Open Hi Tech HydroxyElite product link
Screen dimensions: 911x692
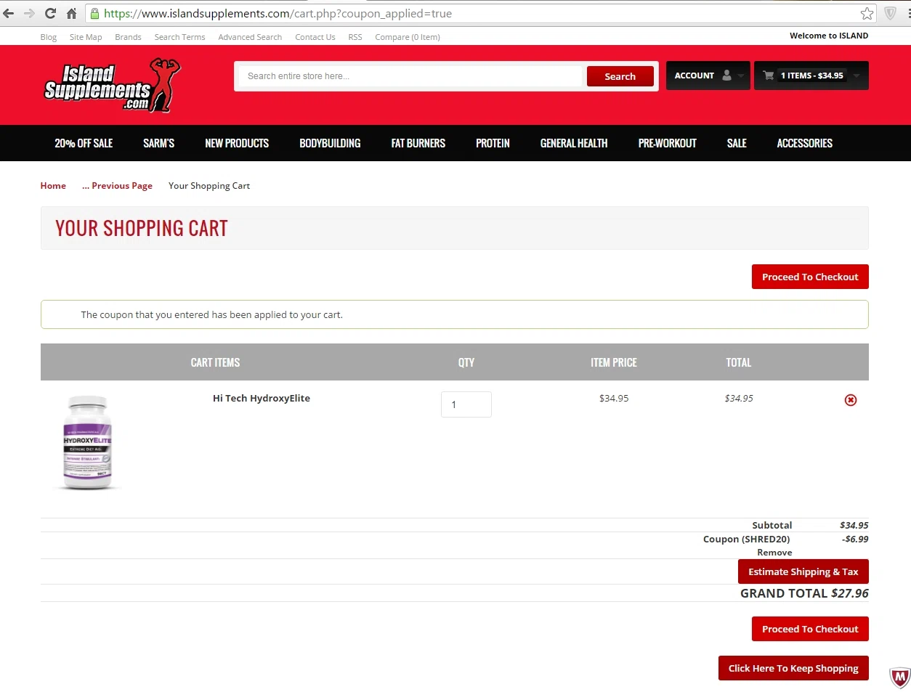pos(262,398)
